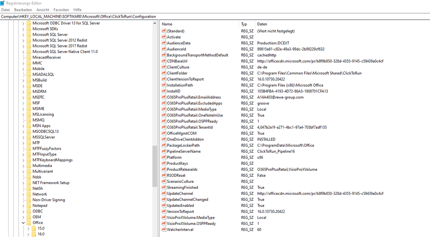Select the VisioProXVolume.MediaType value
The height and width of the screenshot is (237, 430).
[191, 218]
